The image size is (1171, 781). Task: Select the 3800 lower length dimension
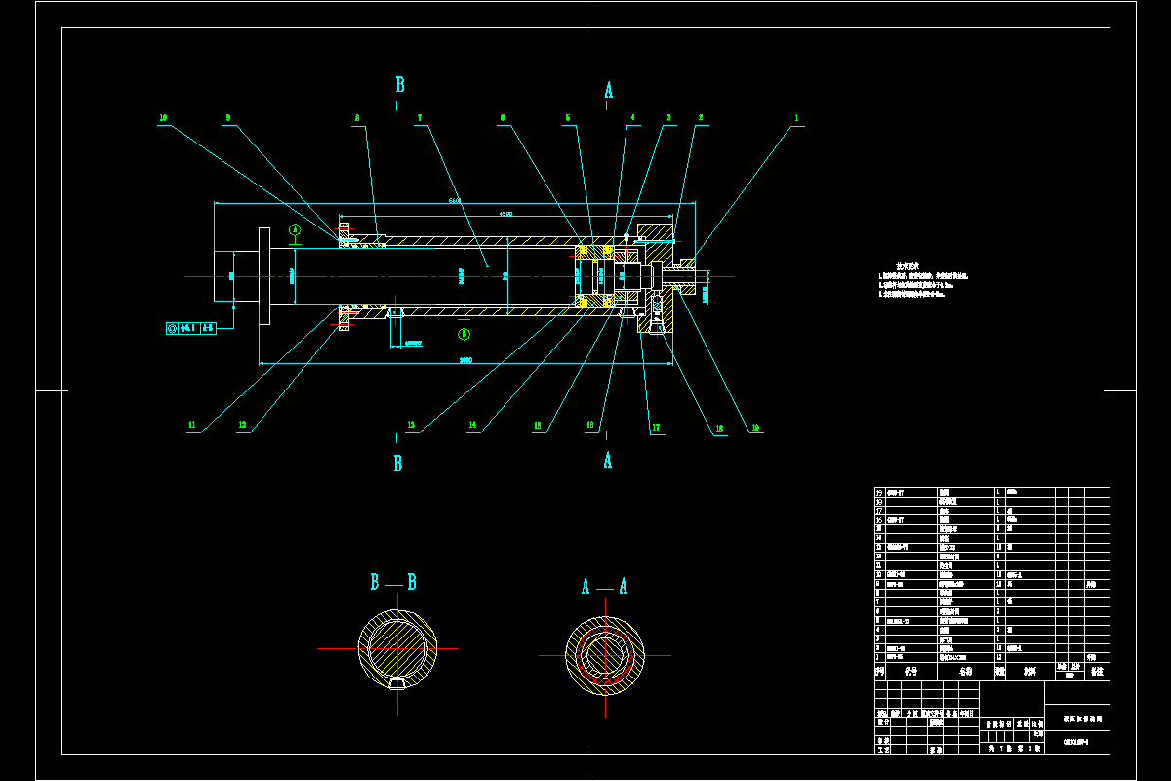pos(465,361)
